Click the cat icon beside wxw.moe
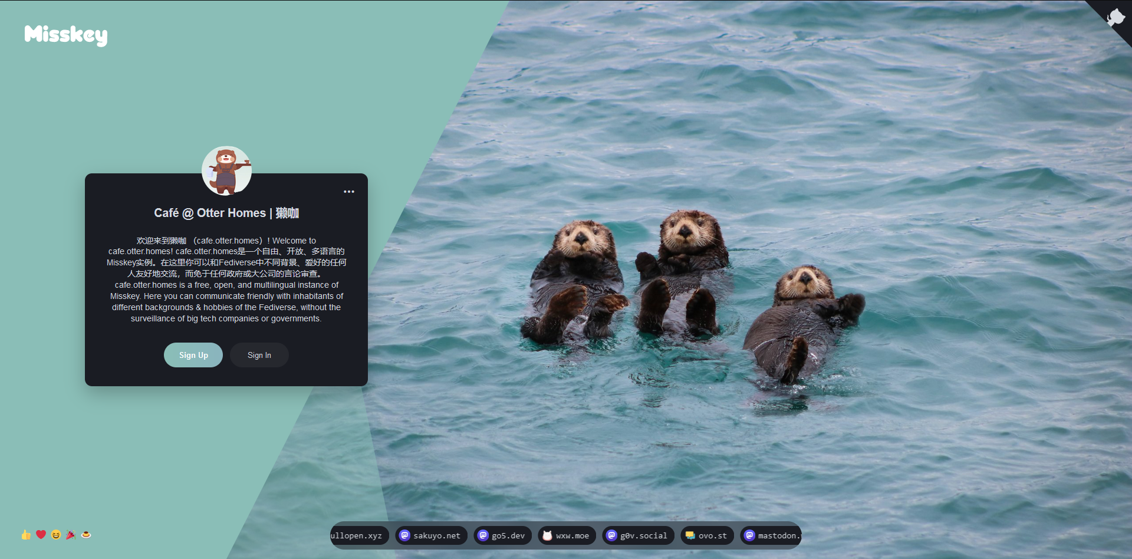This screenshot has height=559, width=1132. point(547,535)
